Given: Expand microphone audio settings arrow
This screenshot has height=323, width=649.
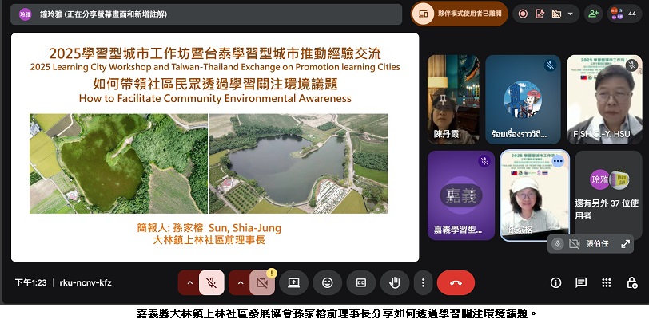Looking at the screenshot, I should [189, 282].
